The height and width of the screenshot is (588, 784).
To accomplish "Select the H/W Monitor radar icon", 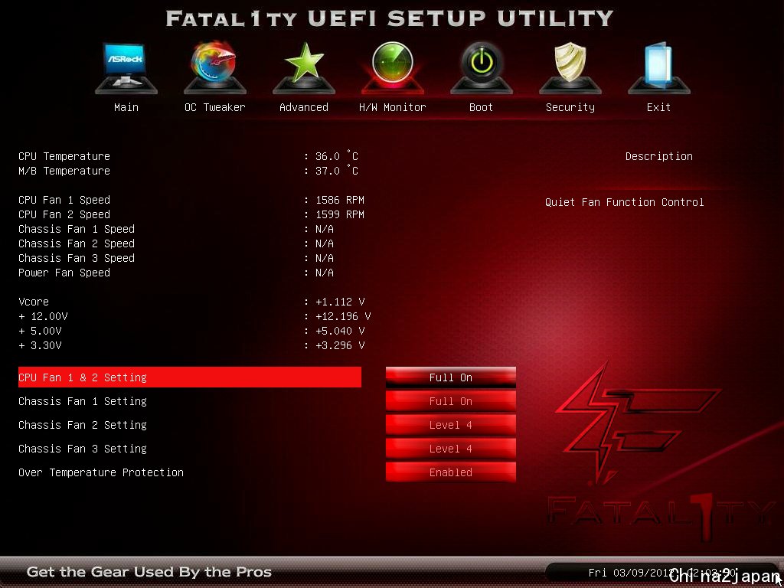I will coord(393,68).
